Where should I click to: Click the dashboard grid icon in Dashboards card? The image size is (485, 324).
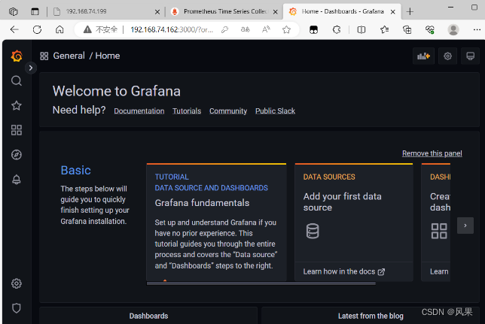coord(439,231)
